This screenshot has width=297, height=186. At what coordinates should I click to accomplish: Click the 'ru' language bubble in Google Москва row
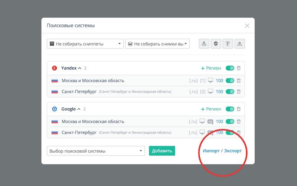210,121
